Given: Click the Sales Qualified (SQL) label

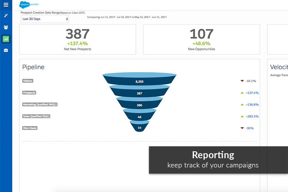Looking at the screenshot, I should [36, 116].
